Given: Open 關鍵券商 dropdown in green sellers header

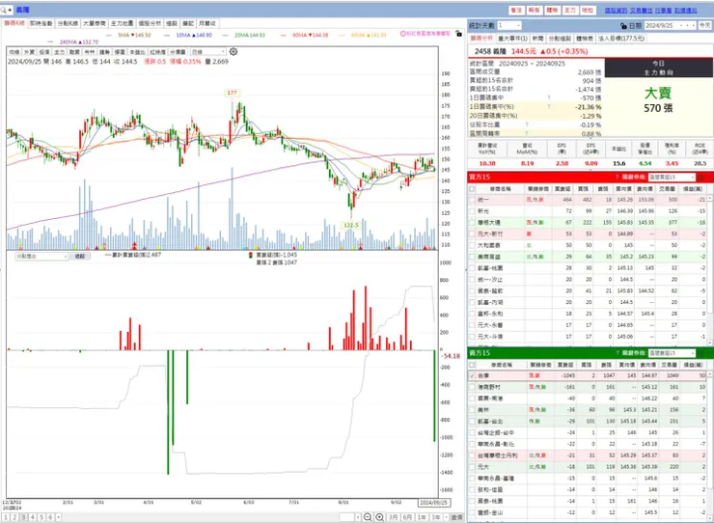Looking at the screenshot, I should (x=672, y=353).
